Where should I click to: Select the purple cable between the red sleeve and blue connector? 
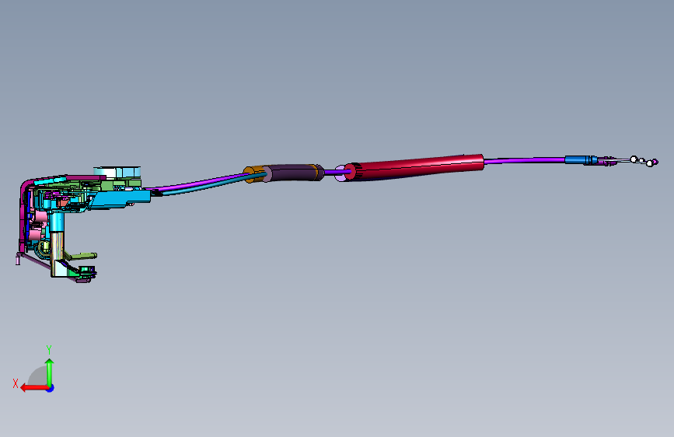coord(525,160)
